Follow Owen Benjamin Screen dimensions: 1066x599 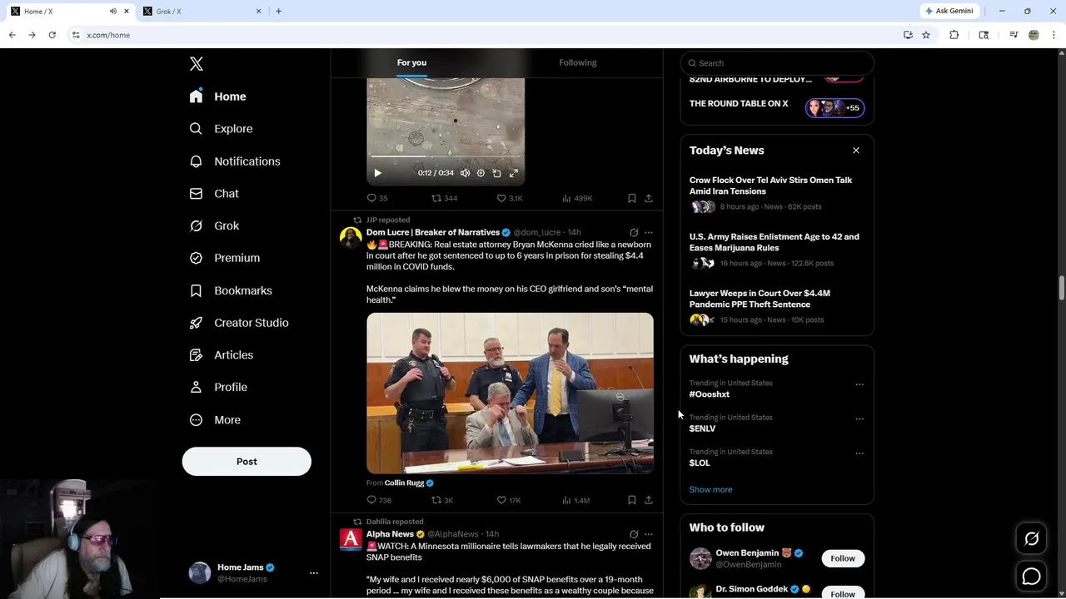(x=843, y=558)
